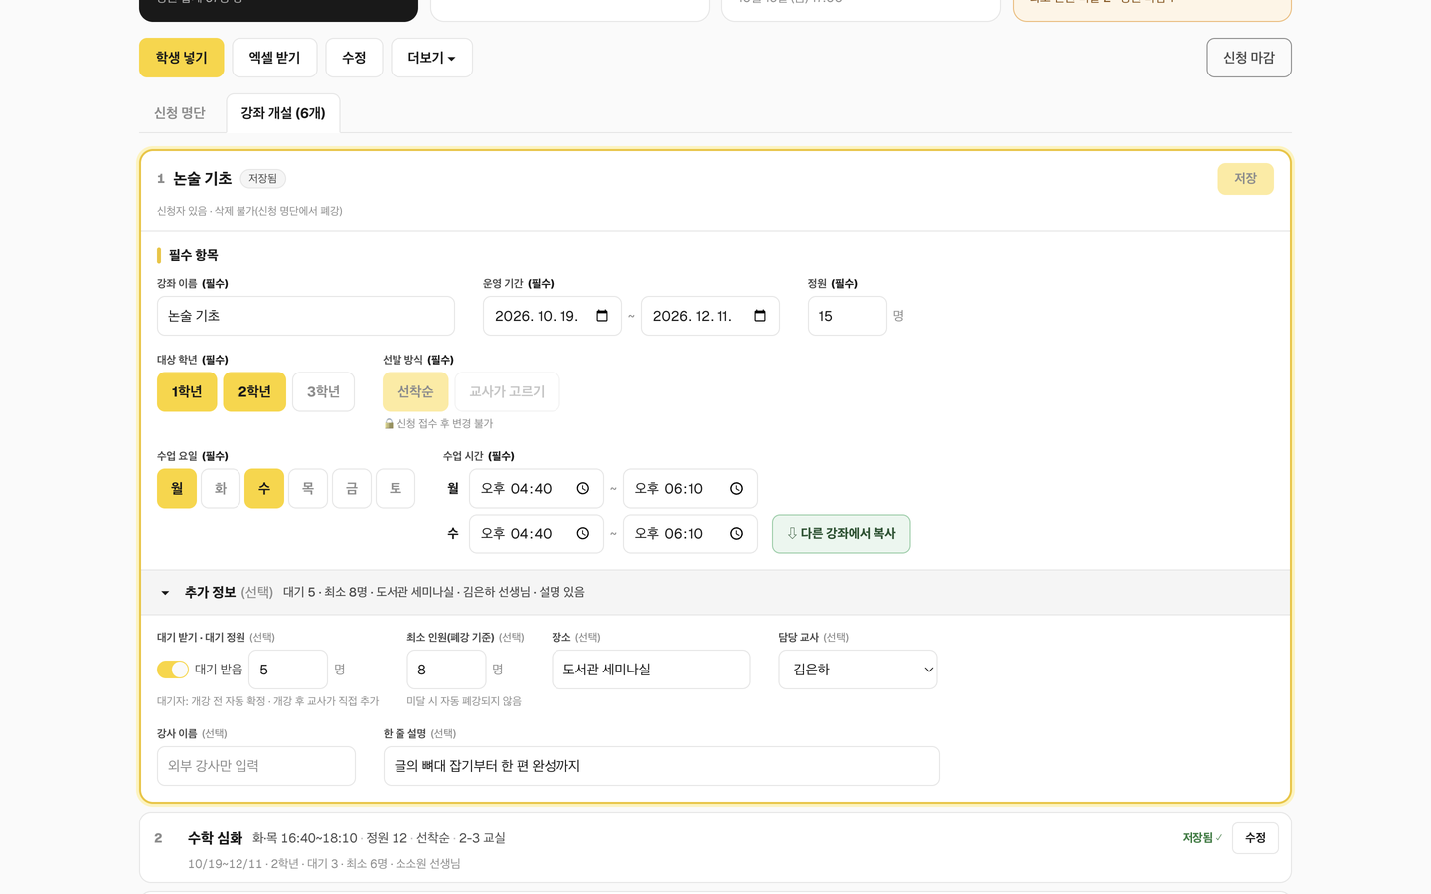Switch to 신청 명단 tab
Screen dimensions: 1431x894
tap(180, 113)
